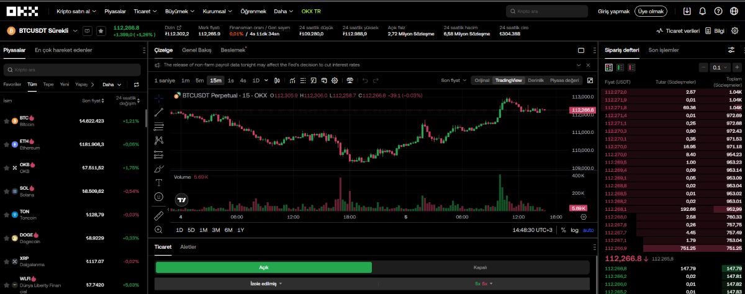Screen dimensions: 745x294
Task: Open the Son fiyat price type dropdown
Action: pyautogui.click(x=453, y=80)
